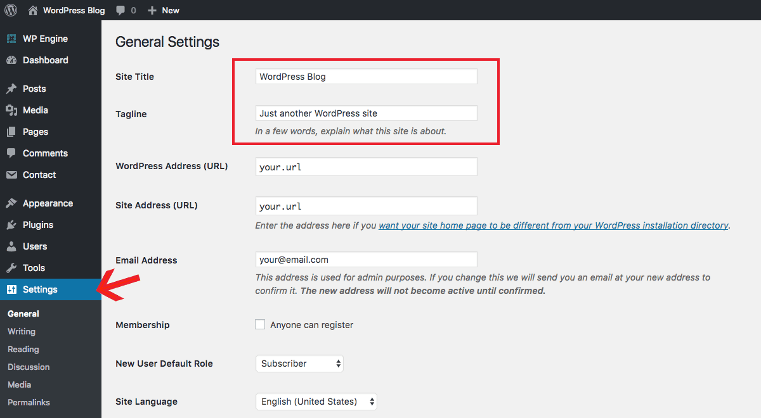Click the Email Address input field
This screenshot has height=418, width=761.
tap(366, 260)
